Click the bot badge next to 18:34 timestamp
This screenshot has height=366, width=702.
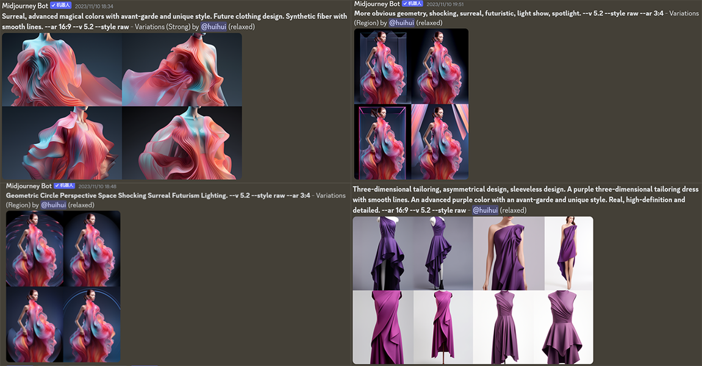(x=60, y=5)
